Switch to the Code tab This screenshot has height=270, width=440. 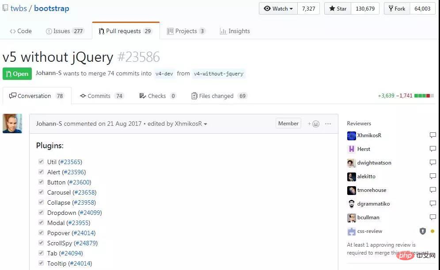(21, 31)
